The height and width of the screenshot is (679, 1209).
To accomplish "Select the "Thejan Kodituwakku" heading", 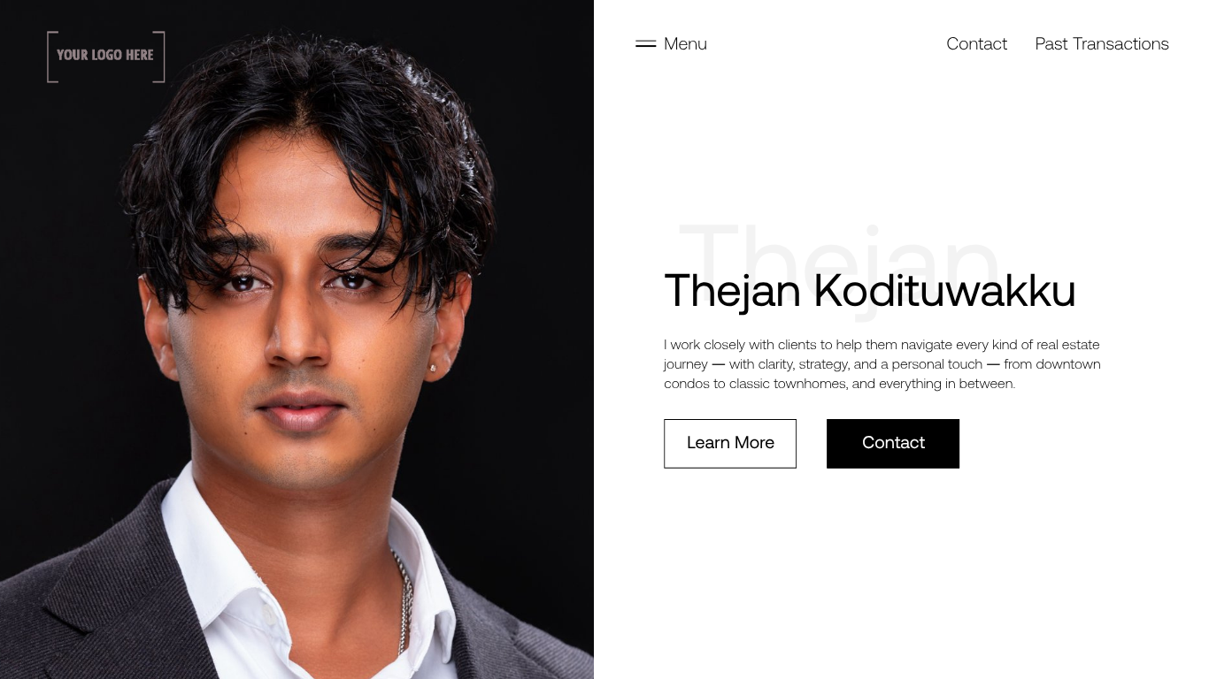I will tap(870, 291).
